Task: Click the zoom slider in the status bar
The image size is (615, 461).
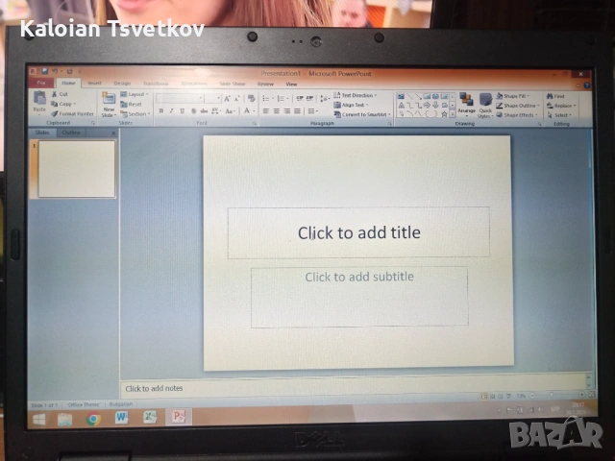Action: tap(553, 396)
